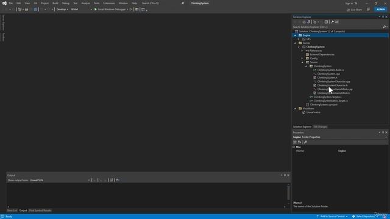Switch to Solution Explorer tab
The image size is (390, 219).
pos(302,127)
